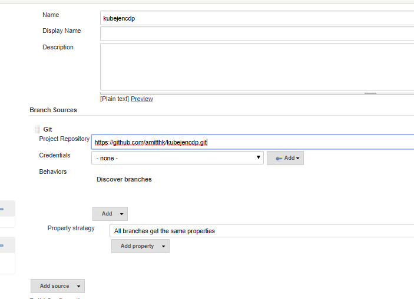Click the upper blue icon in left panel
414x299 pixels.
pyautogui.click(x=2, y=209)
